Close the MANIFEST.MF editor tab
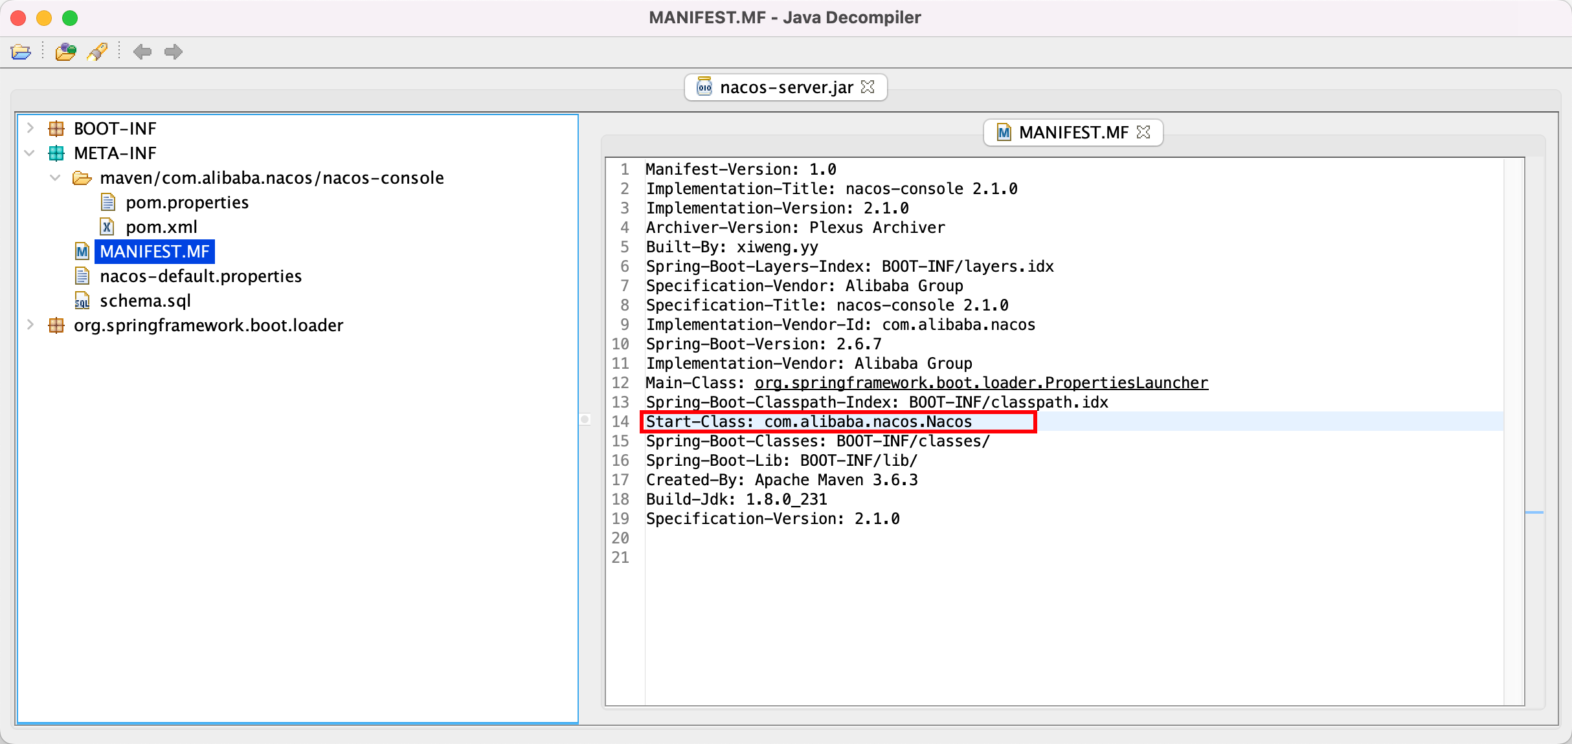This screenshot has width=1572, height=744. (1144, 132)
